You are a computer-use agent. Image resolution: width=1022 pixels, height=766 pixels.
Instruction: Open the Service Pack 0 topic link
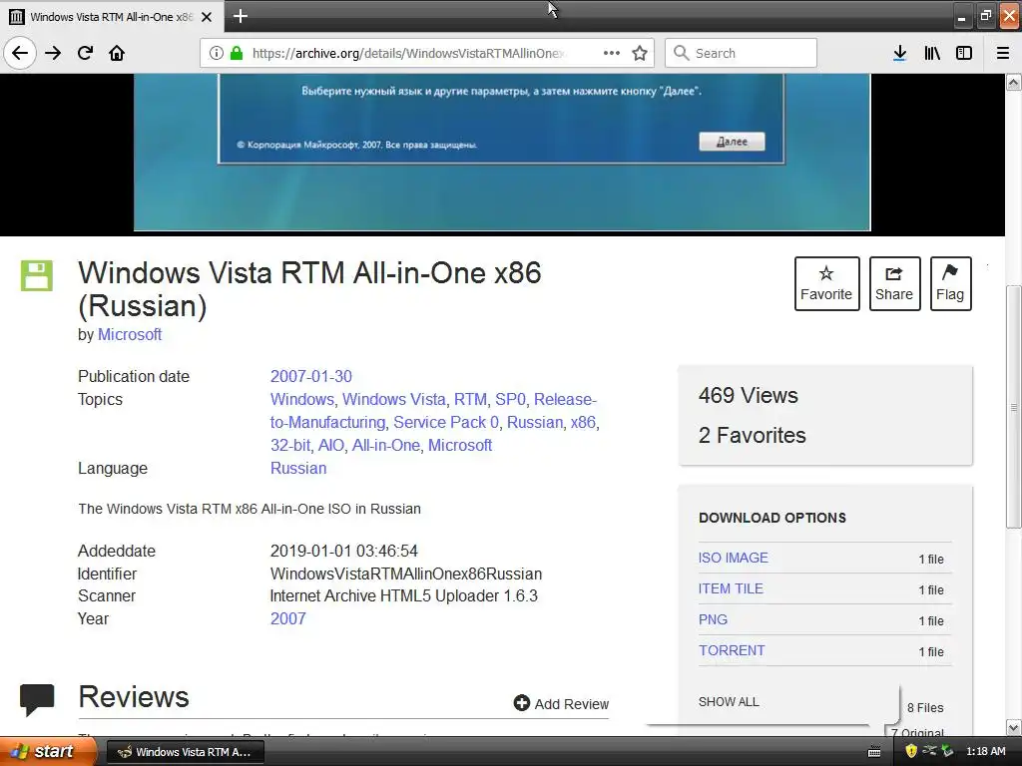(446, 422)
